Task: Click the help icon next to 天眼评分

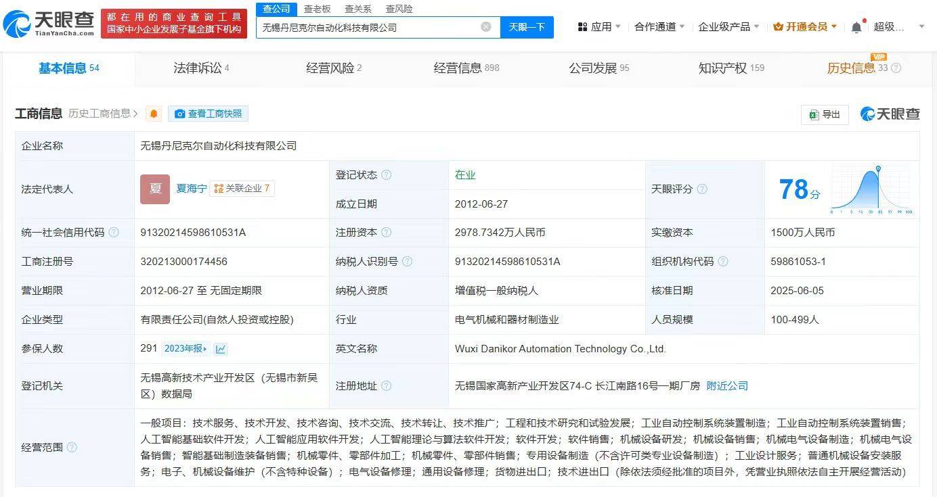Action: [702, 189]
